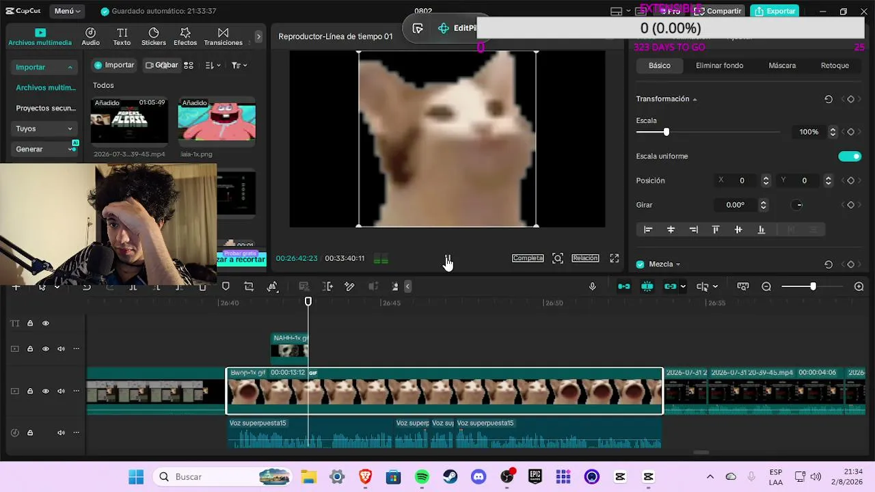
Task: Switch to the Eliminar fondo tab
Action: click(719, 66)
